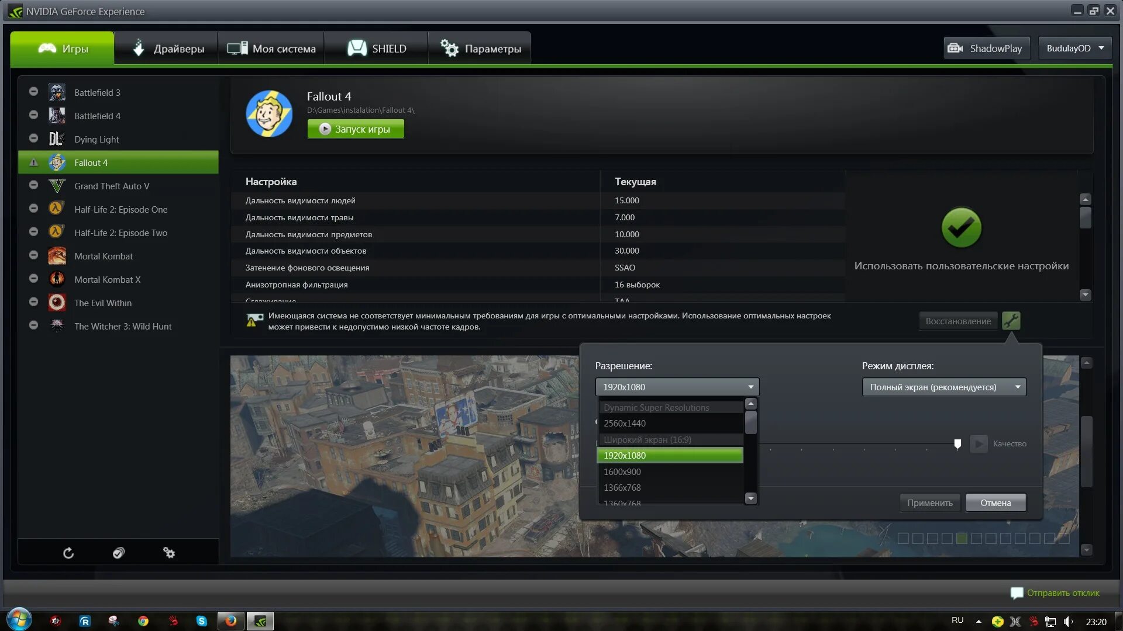The height and width of the screenshot is (631, 1123).
Task: Click Применить button
Action: point(930,502)
